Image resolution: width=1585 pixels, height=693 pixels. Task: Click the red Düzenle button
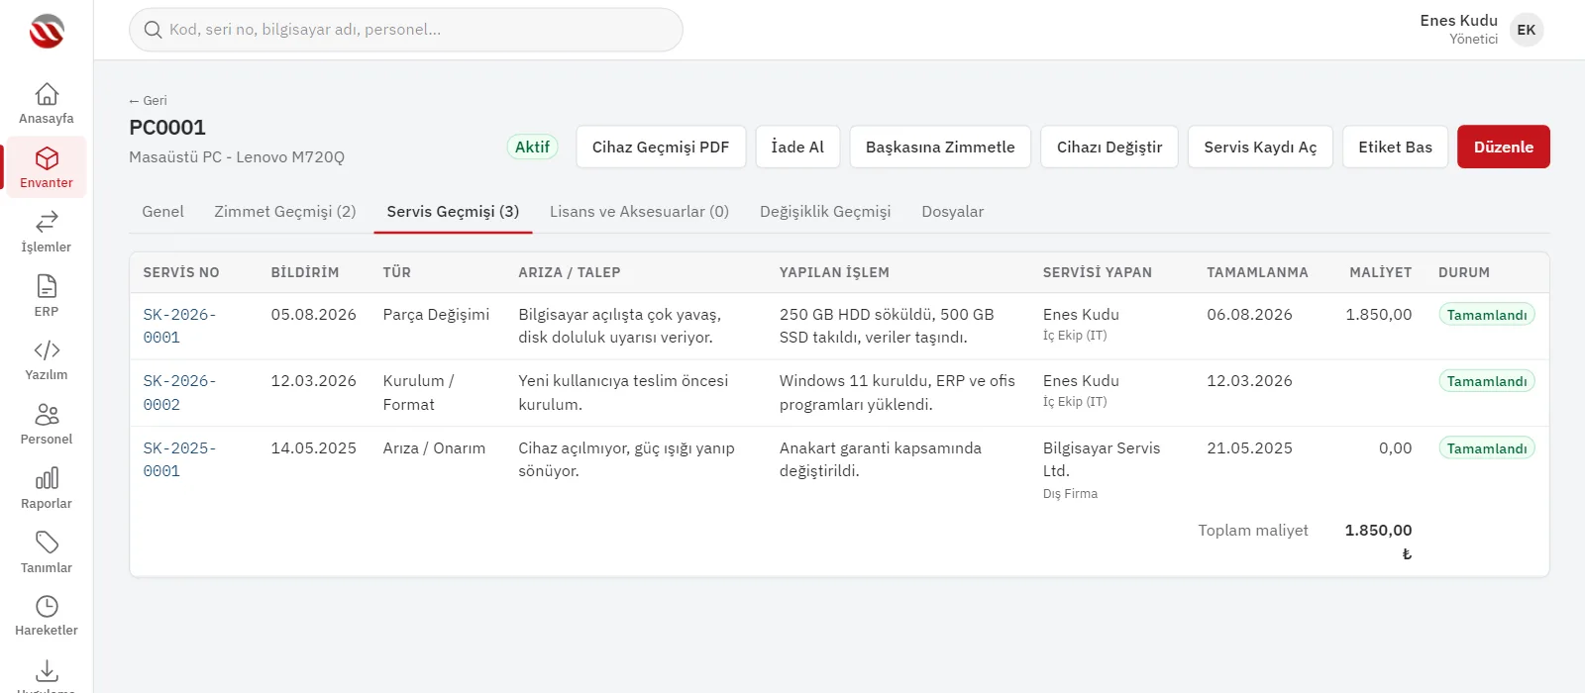click(x=1504, y=147)
